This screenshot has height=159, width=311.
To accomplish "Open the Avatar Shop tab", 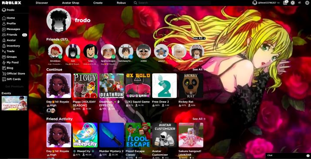I will click(x=70, y=3).
